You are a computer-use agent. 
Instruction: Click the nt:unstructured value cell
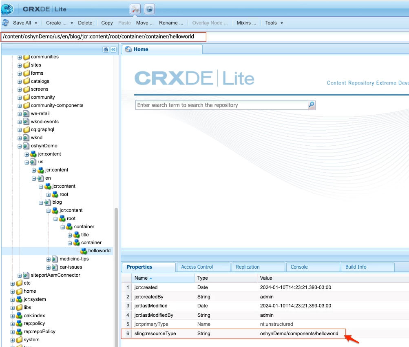[276, 324]
